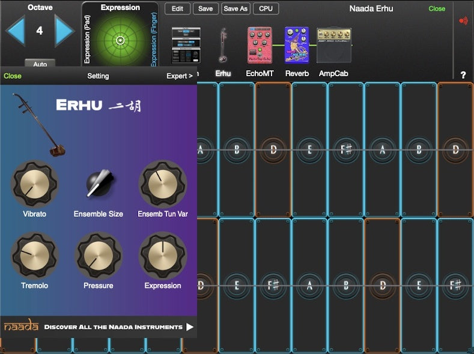Close the Setting panel
The width and height of the screenshot is (474, 354).
point(13,76)
